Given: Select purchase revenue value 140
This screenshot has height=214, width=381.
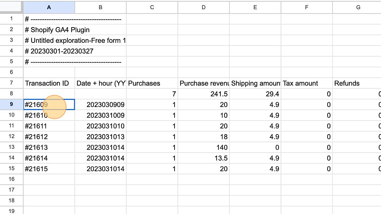Looking at the screenshot, I should click(203, 147).
